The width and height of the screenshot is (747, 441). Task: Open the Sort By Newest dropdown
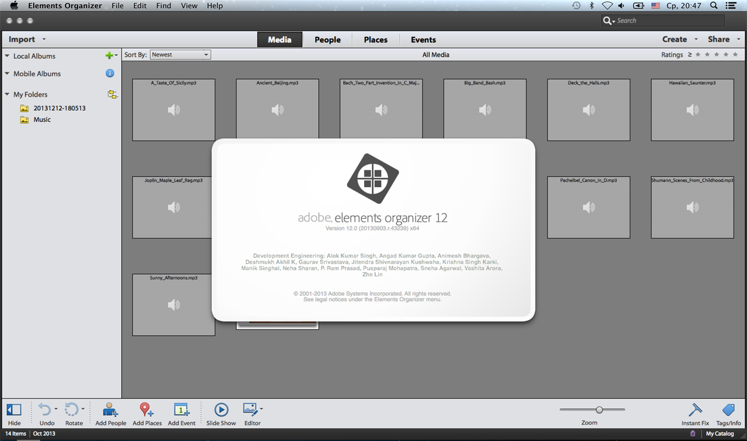click(x=180, y=54)
